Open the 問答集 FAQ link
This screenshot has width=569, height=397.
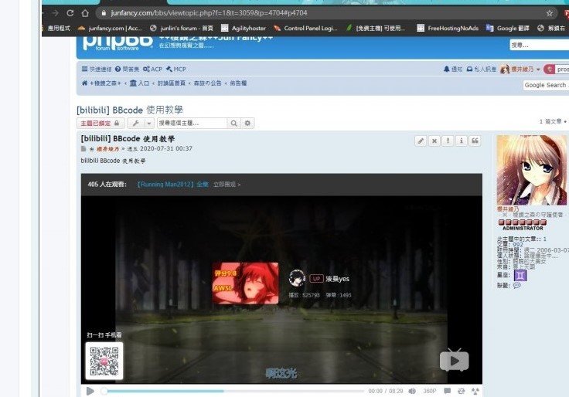point(127,69)
